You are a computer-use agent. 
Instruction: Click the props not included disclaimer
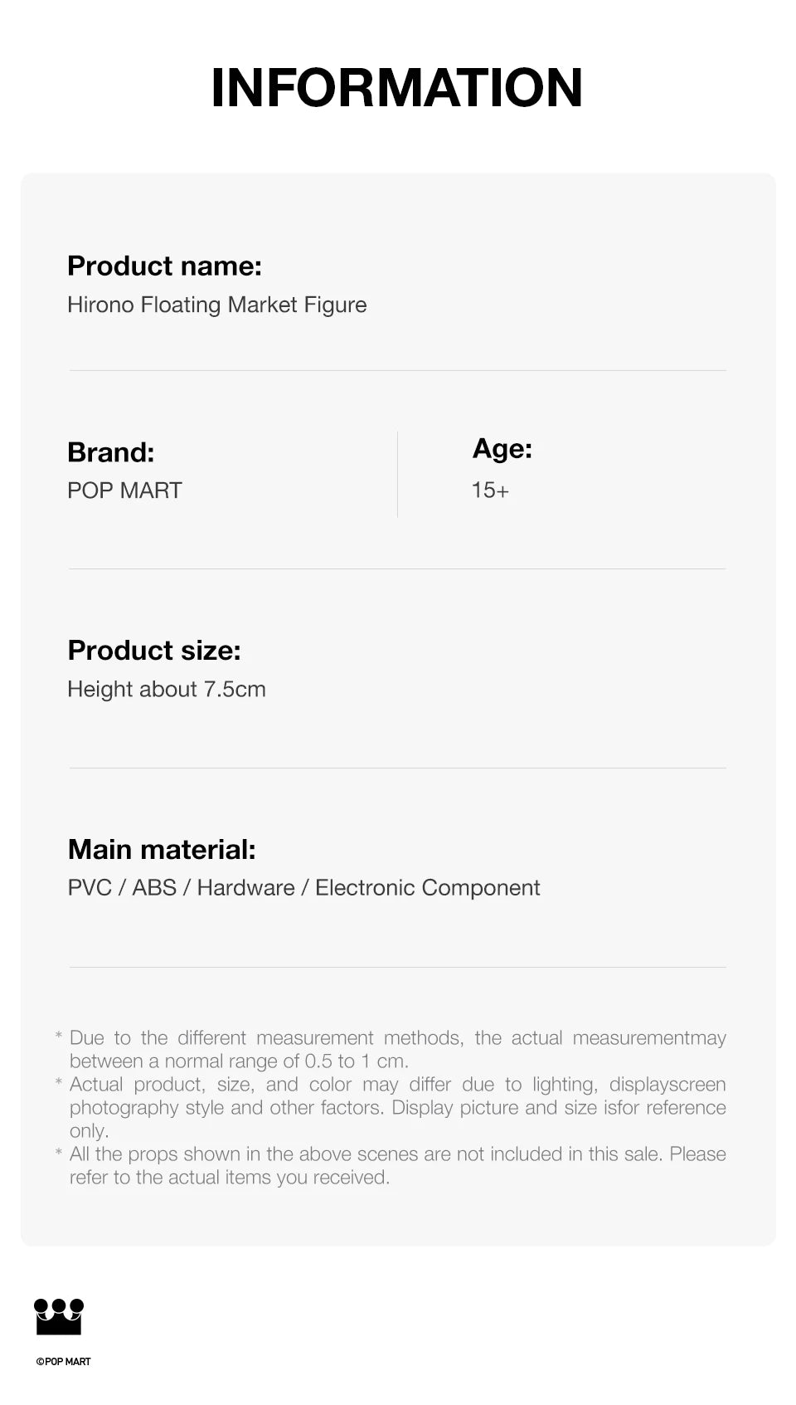click(x=397, y=1165)
